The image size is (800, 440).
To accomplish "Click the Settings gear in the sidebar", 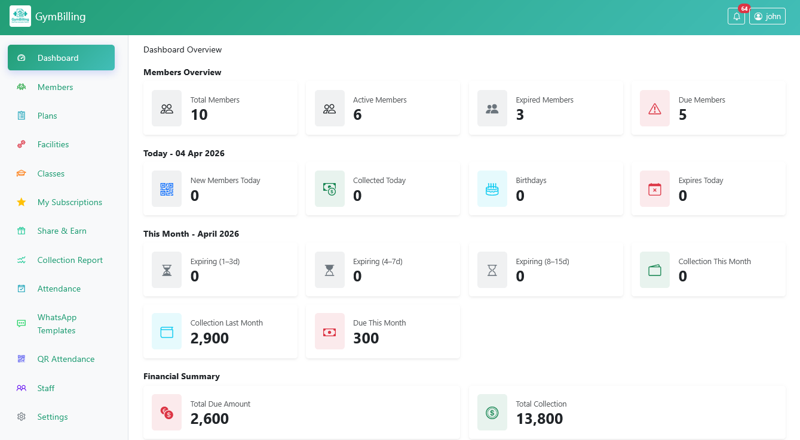I will point(22,417).
